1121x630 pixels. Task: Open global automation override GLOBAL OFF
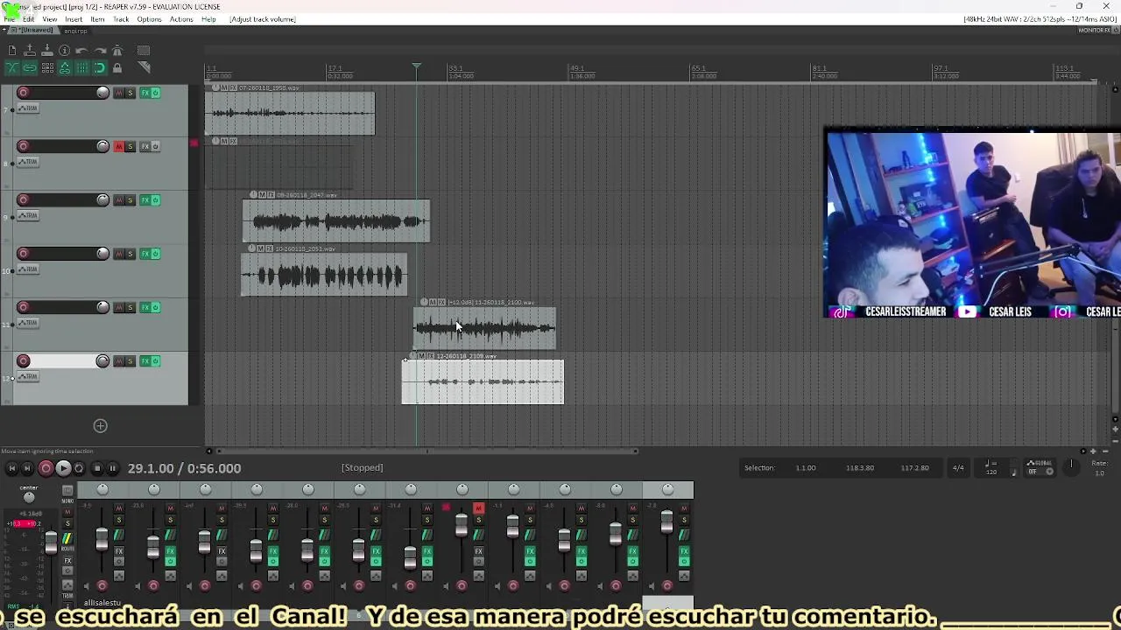[1039, 467]
